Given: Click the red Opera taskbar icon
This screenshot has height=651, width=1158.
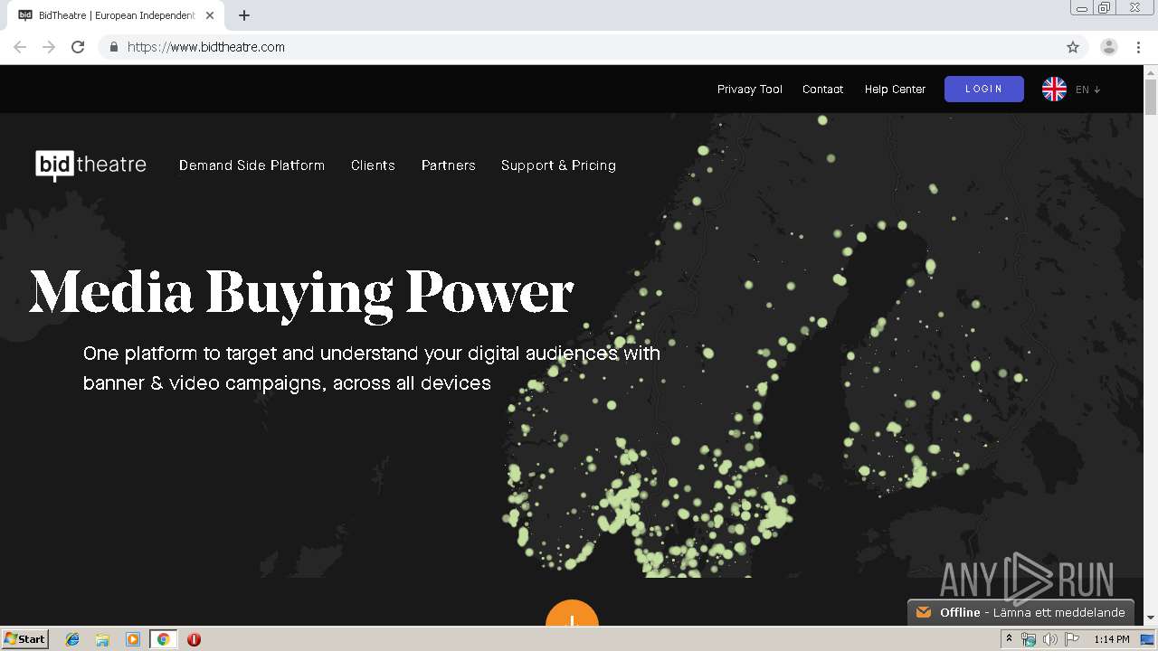Looking at the screenshot, I should coord(194,639).
